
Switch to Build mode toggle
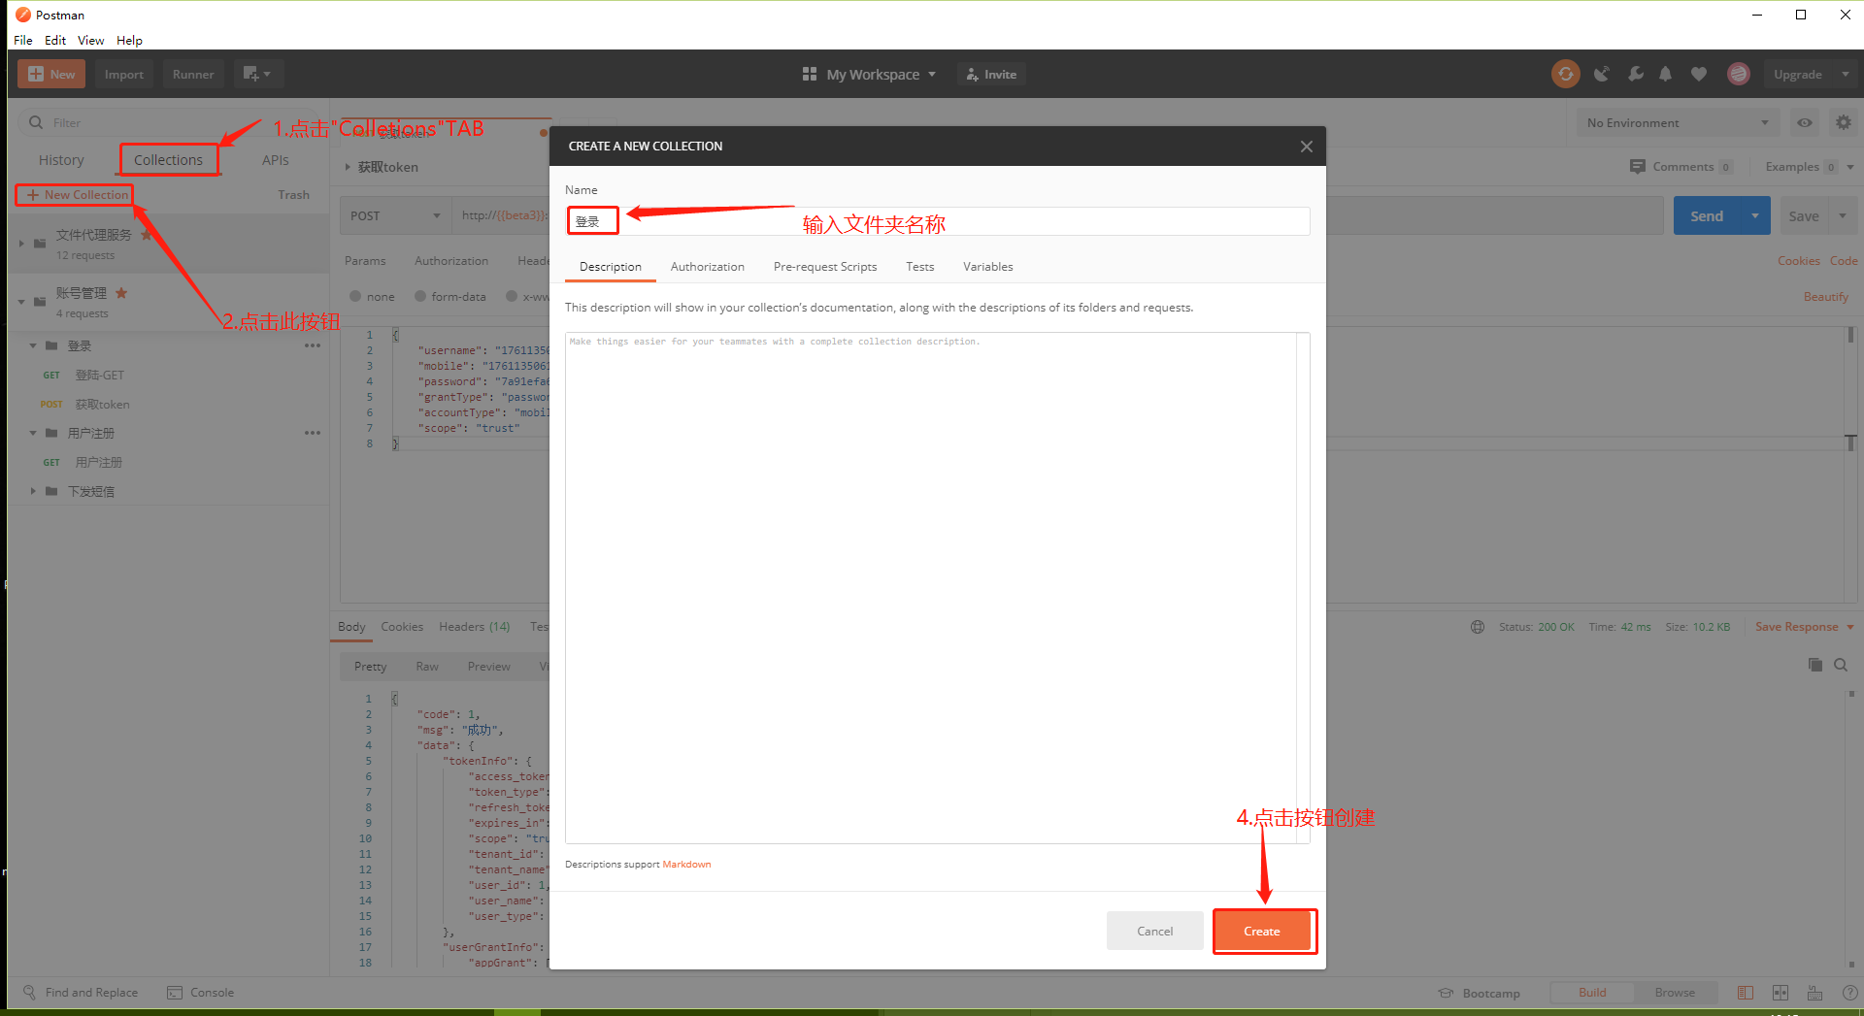(x=1592, y=993)
